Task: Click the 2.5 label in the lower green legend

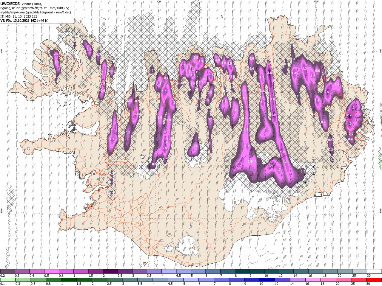Action: (x=109, y=284)
